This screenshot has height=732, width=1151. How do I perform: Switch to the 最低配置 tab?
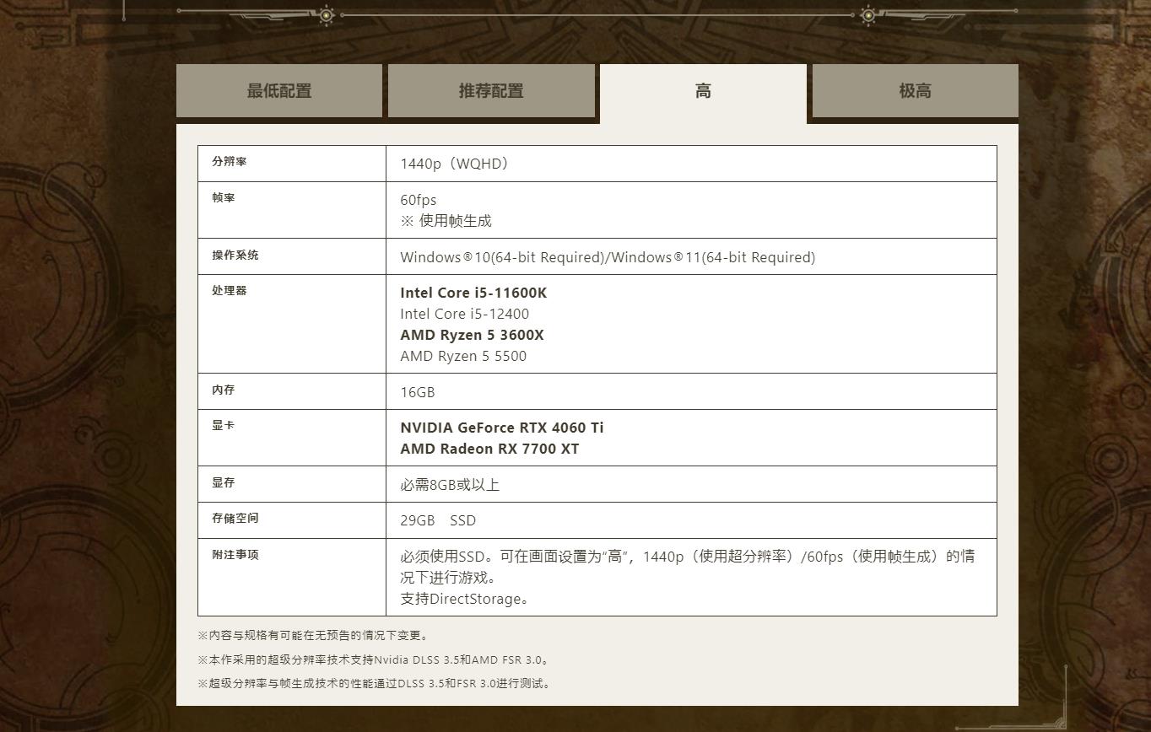click(x=279, y=91)
